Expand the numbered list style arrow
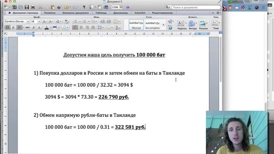The width and height of the screenshot is (274, 154). (89, 21)
